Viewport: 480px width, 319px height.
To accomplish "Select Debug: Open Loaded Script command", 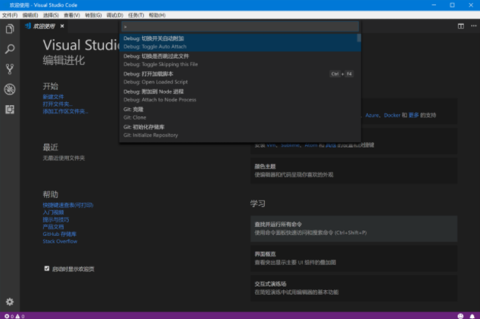I will pyautogui.click(x=240, y=78).
